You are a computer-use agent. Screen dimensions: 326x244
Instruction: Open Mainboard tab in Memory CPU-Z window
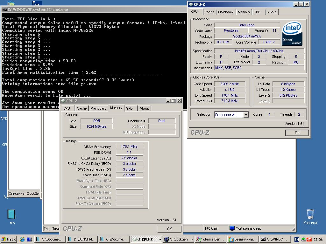(x=98, y=108)
